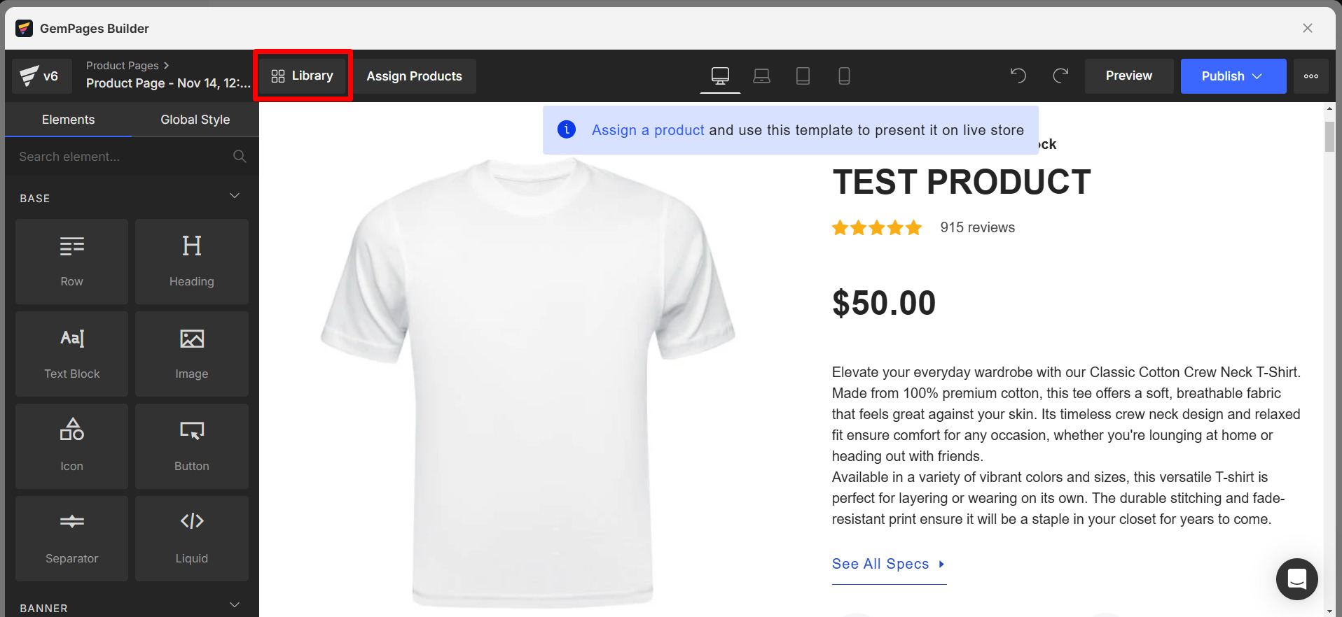This screenshot has width=1342, height=617.
Task: Click the undo arrow icon
Action: click(x=1018, y=76)
